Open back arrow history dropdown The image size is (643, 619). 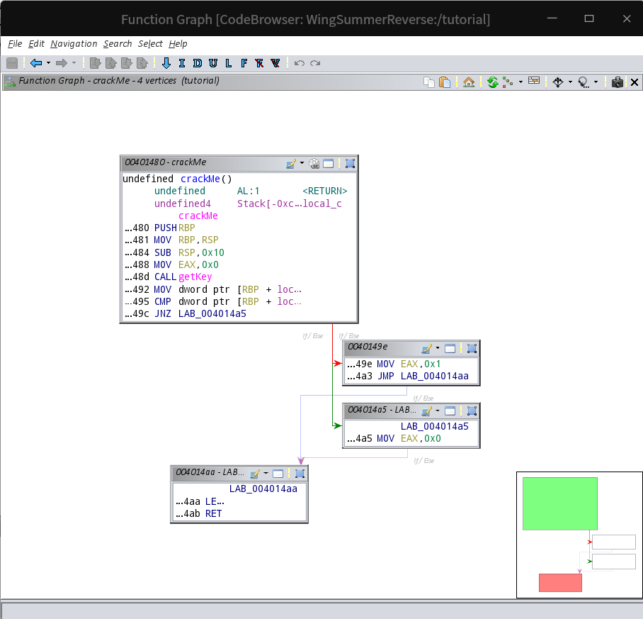pyautogui.click(x=48, y=63)
